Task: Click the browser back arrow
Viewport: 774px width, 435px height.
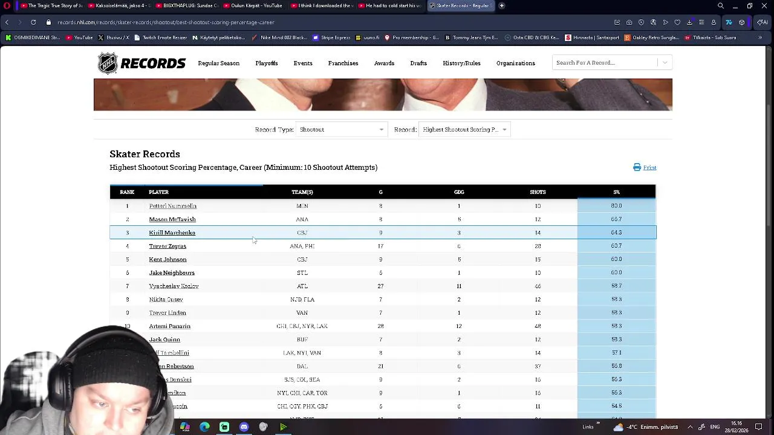Action: point(7,22)
